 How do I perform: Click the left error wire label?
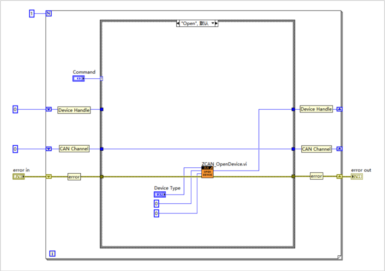pos(74,177)
